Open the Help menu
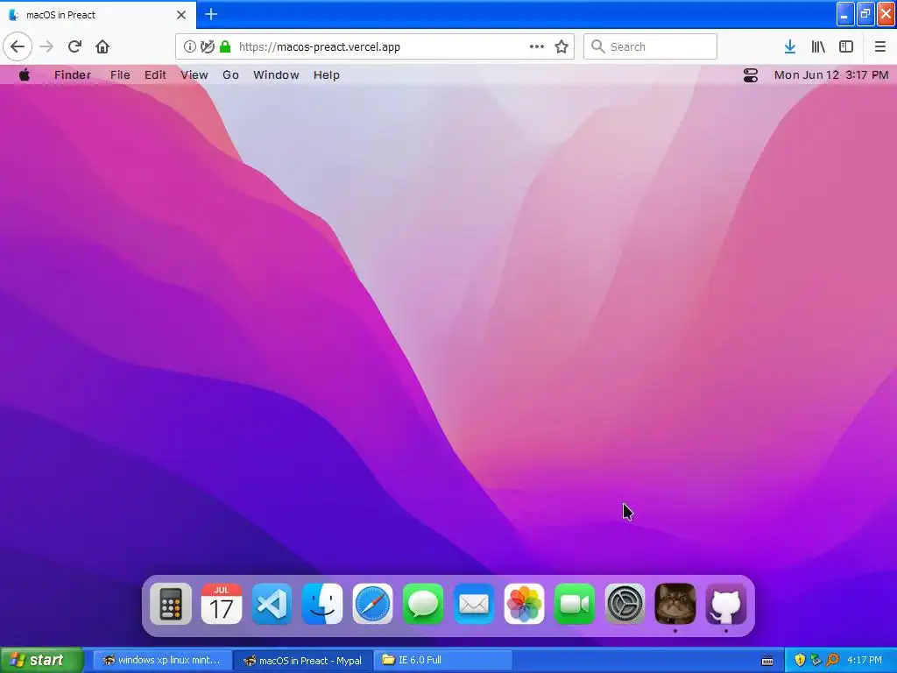The width and height of the screenshot is (897, 673). (326, 75)
